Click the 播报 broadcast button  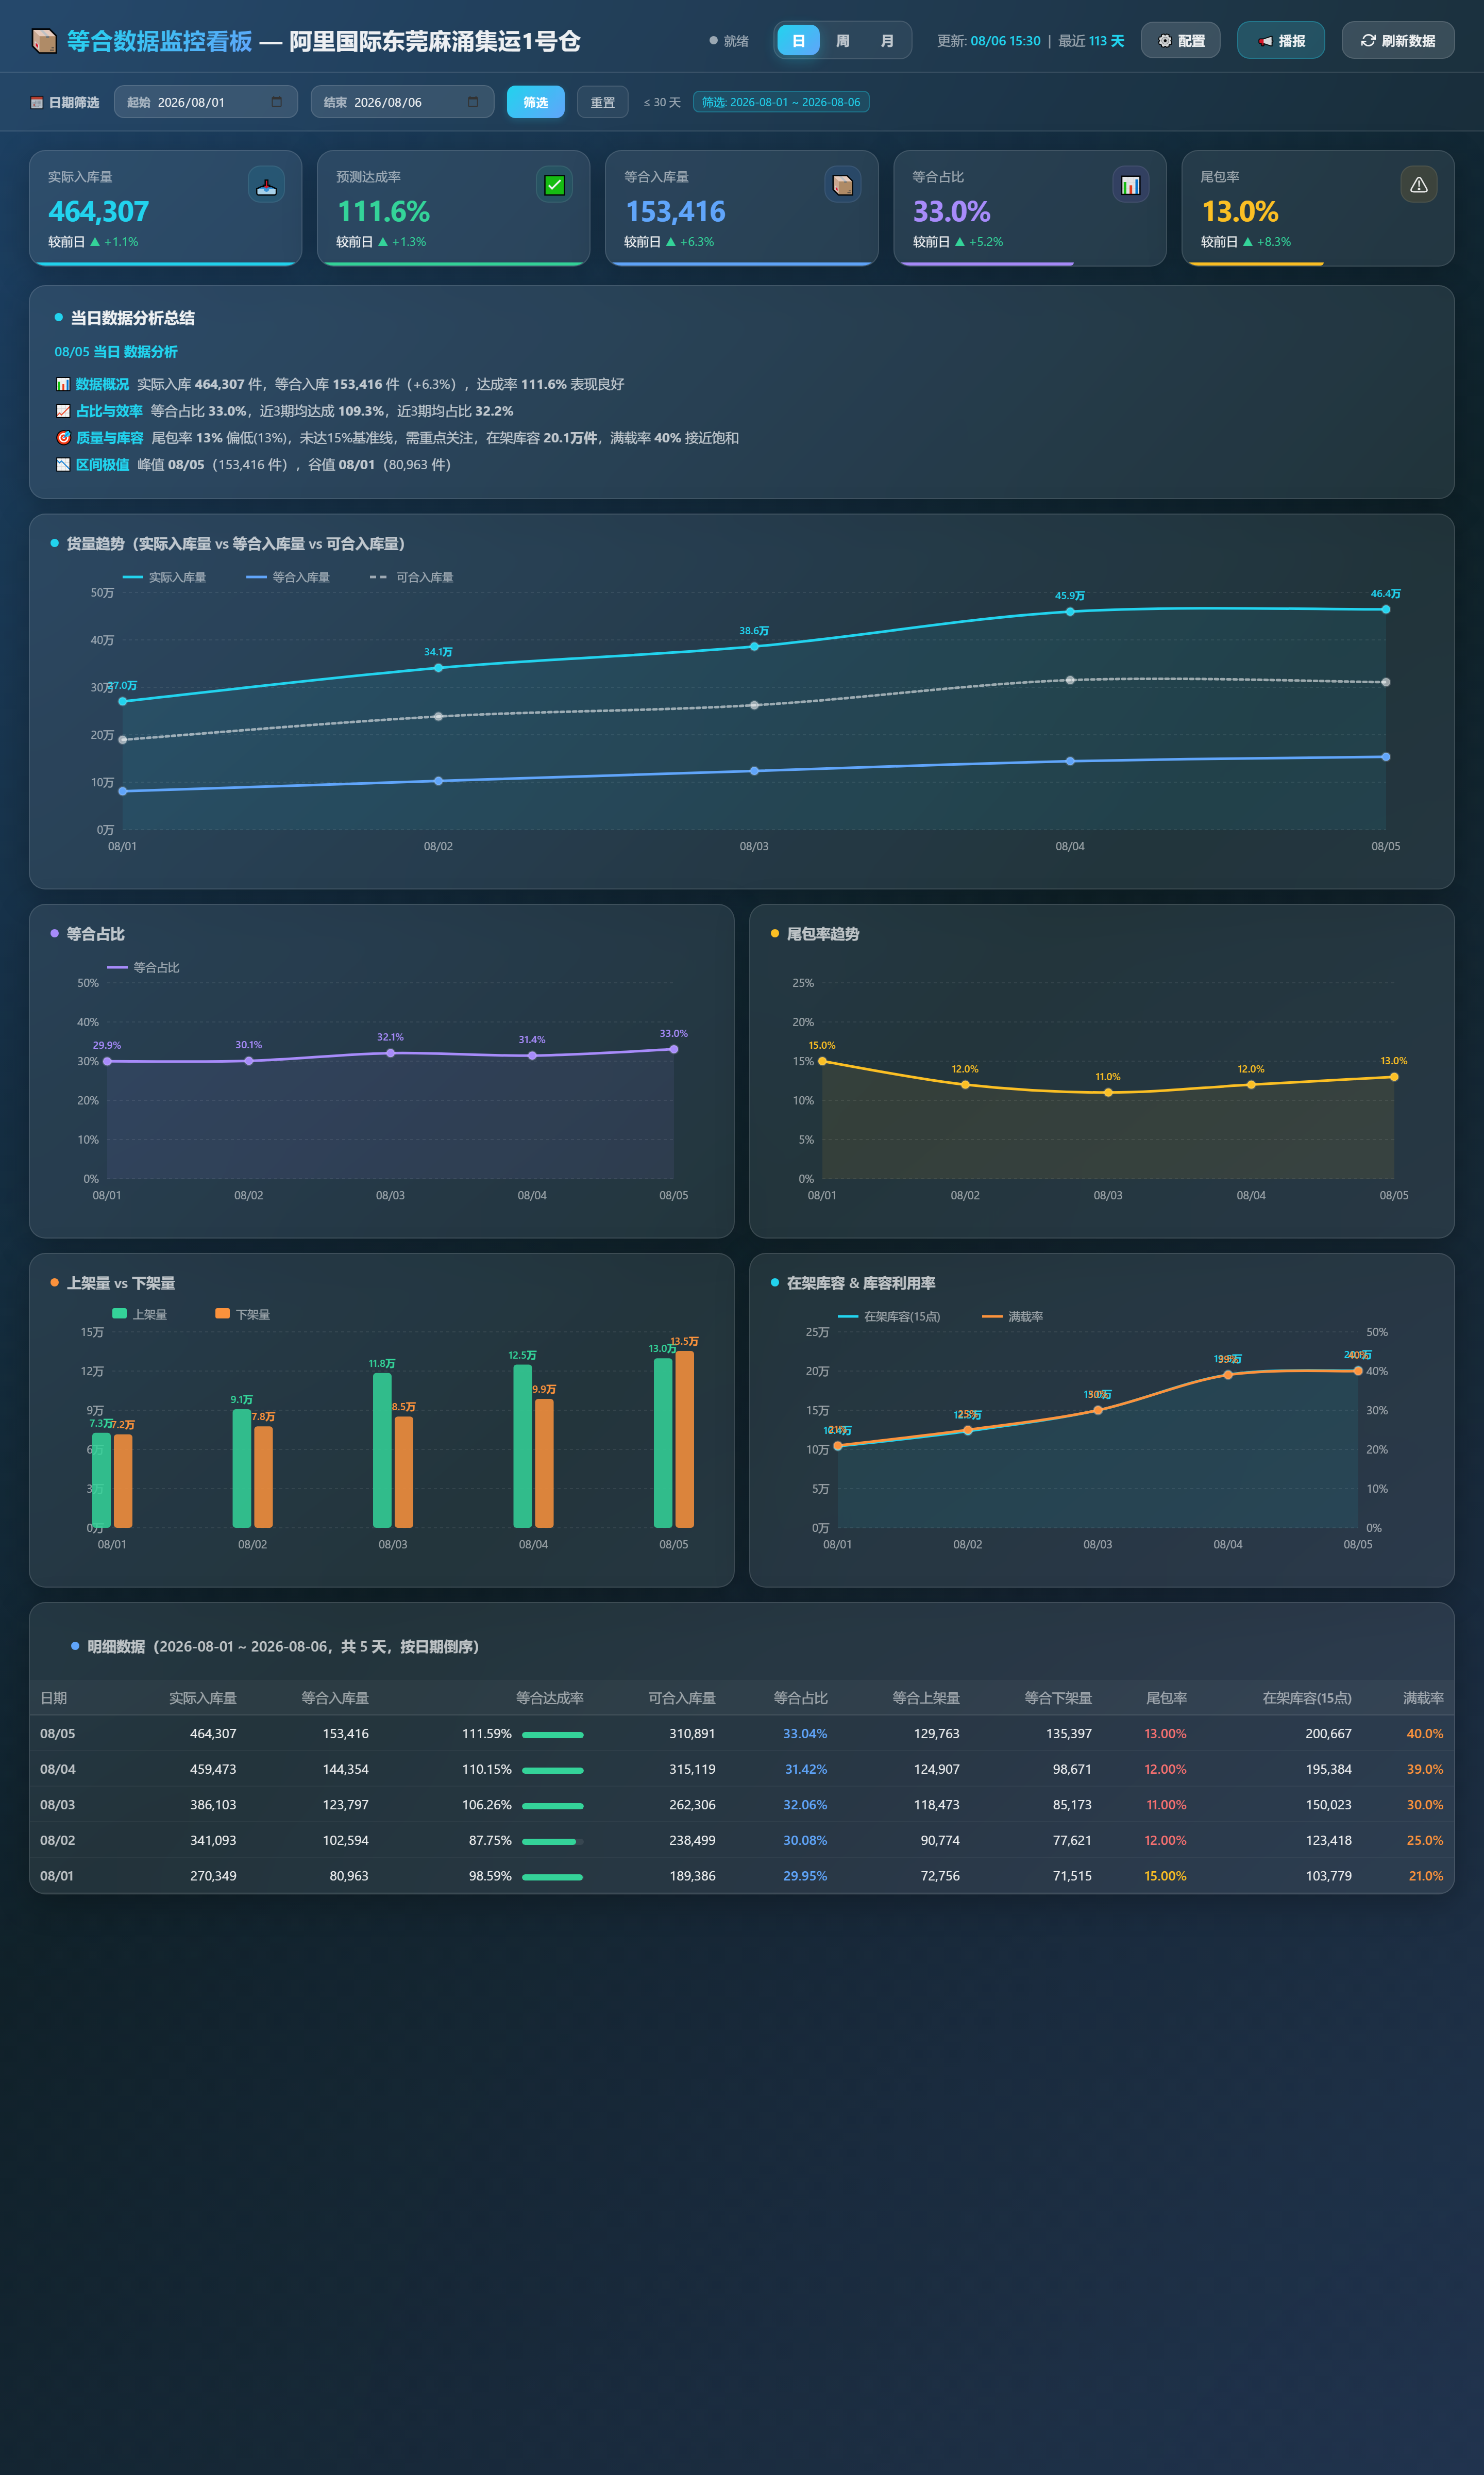[1281, 41]
